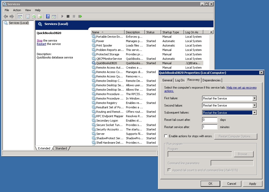Sort services by the Name column header
The width and height of the screenshot is (269, 192).
coord(107,32)
